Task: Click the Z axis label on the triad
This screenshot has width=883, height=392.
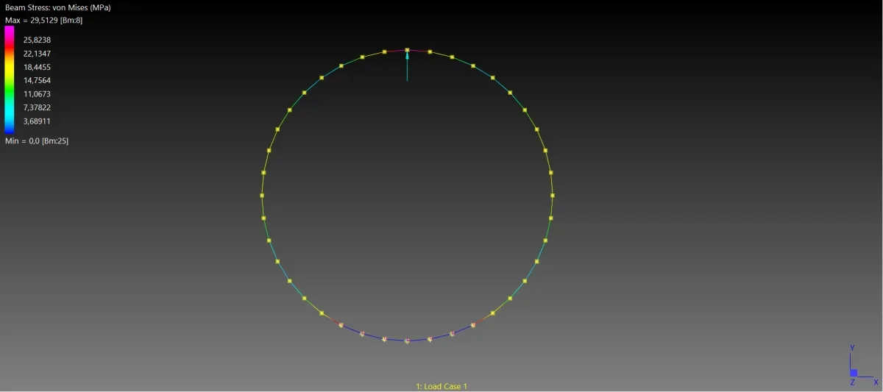Action: [x=852, y=382]
